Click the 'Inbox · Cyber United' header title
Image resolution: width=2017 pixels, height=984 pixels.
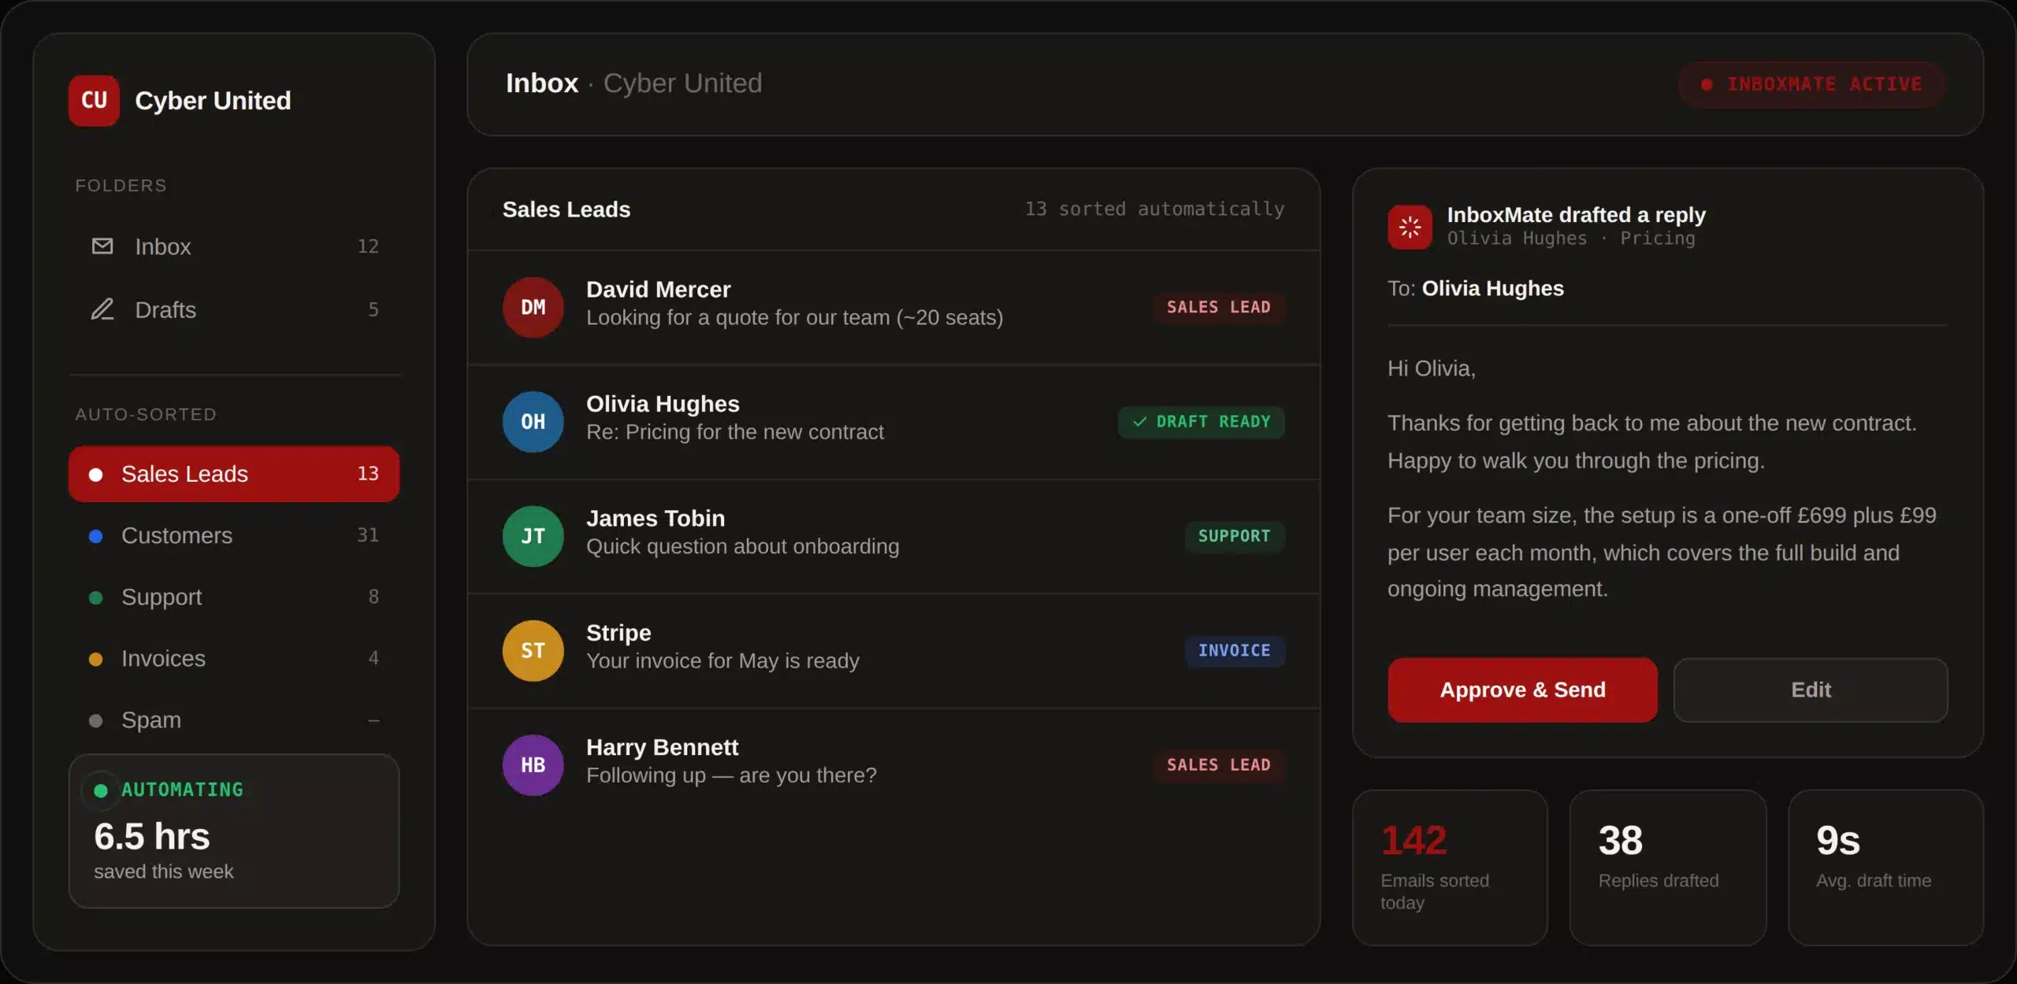coord(634,83)
